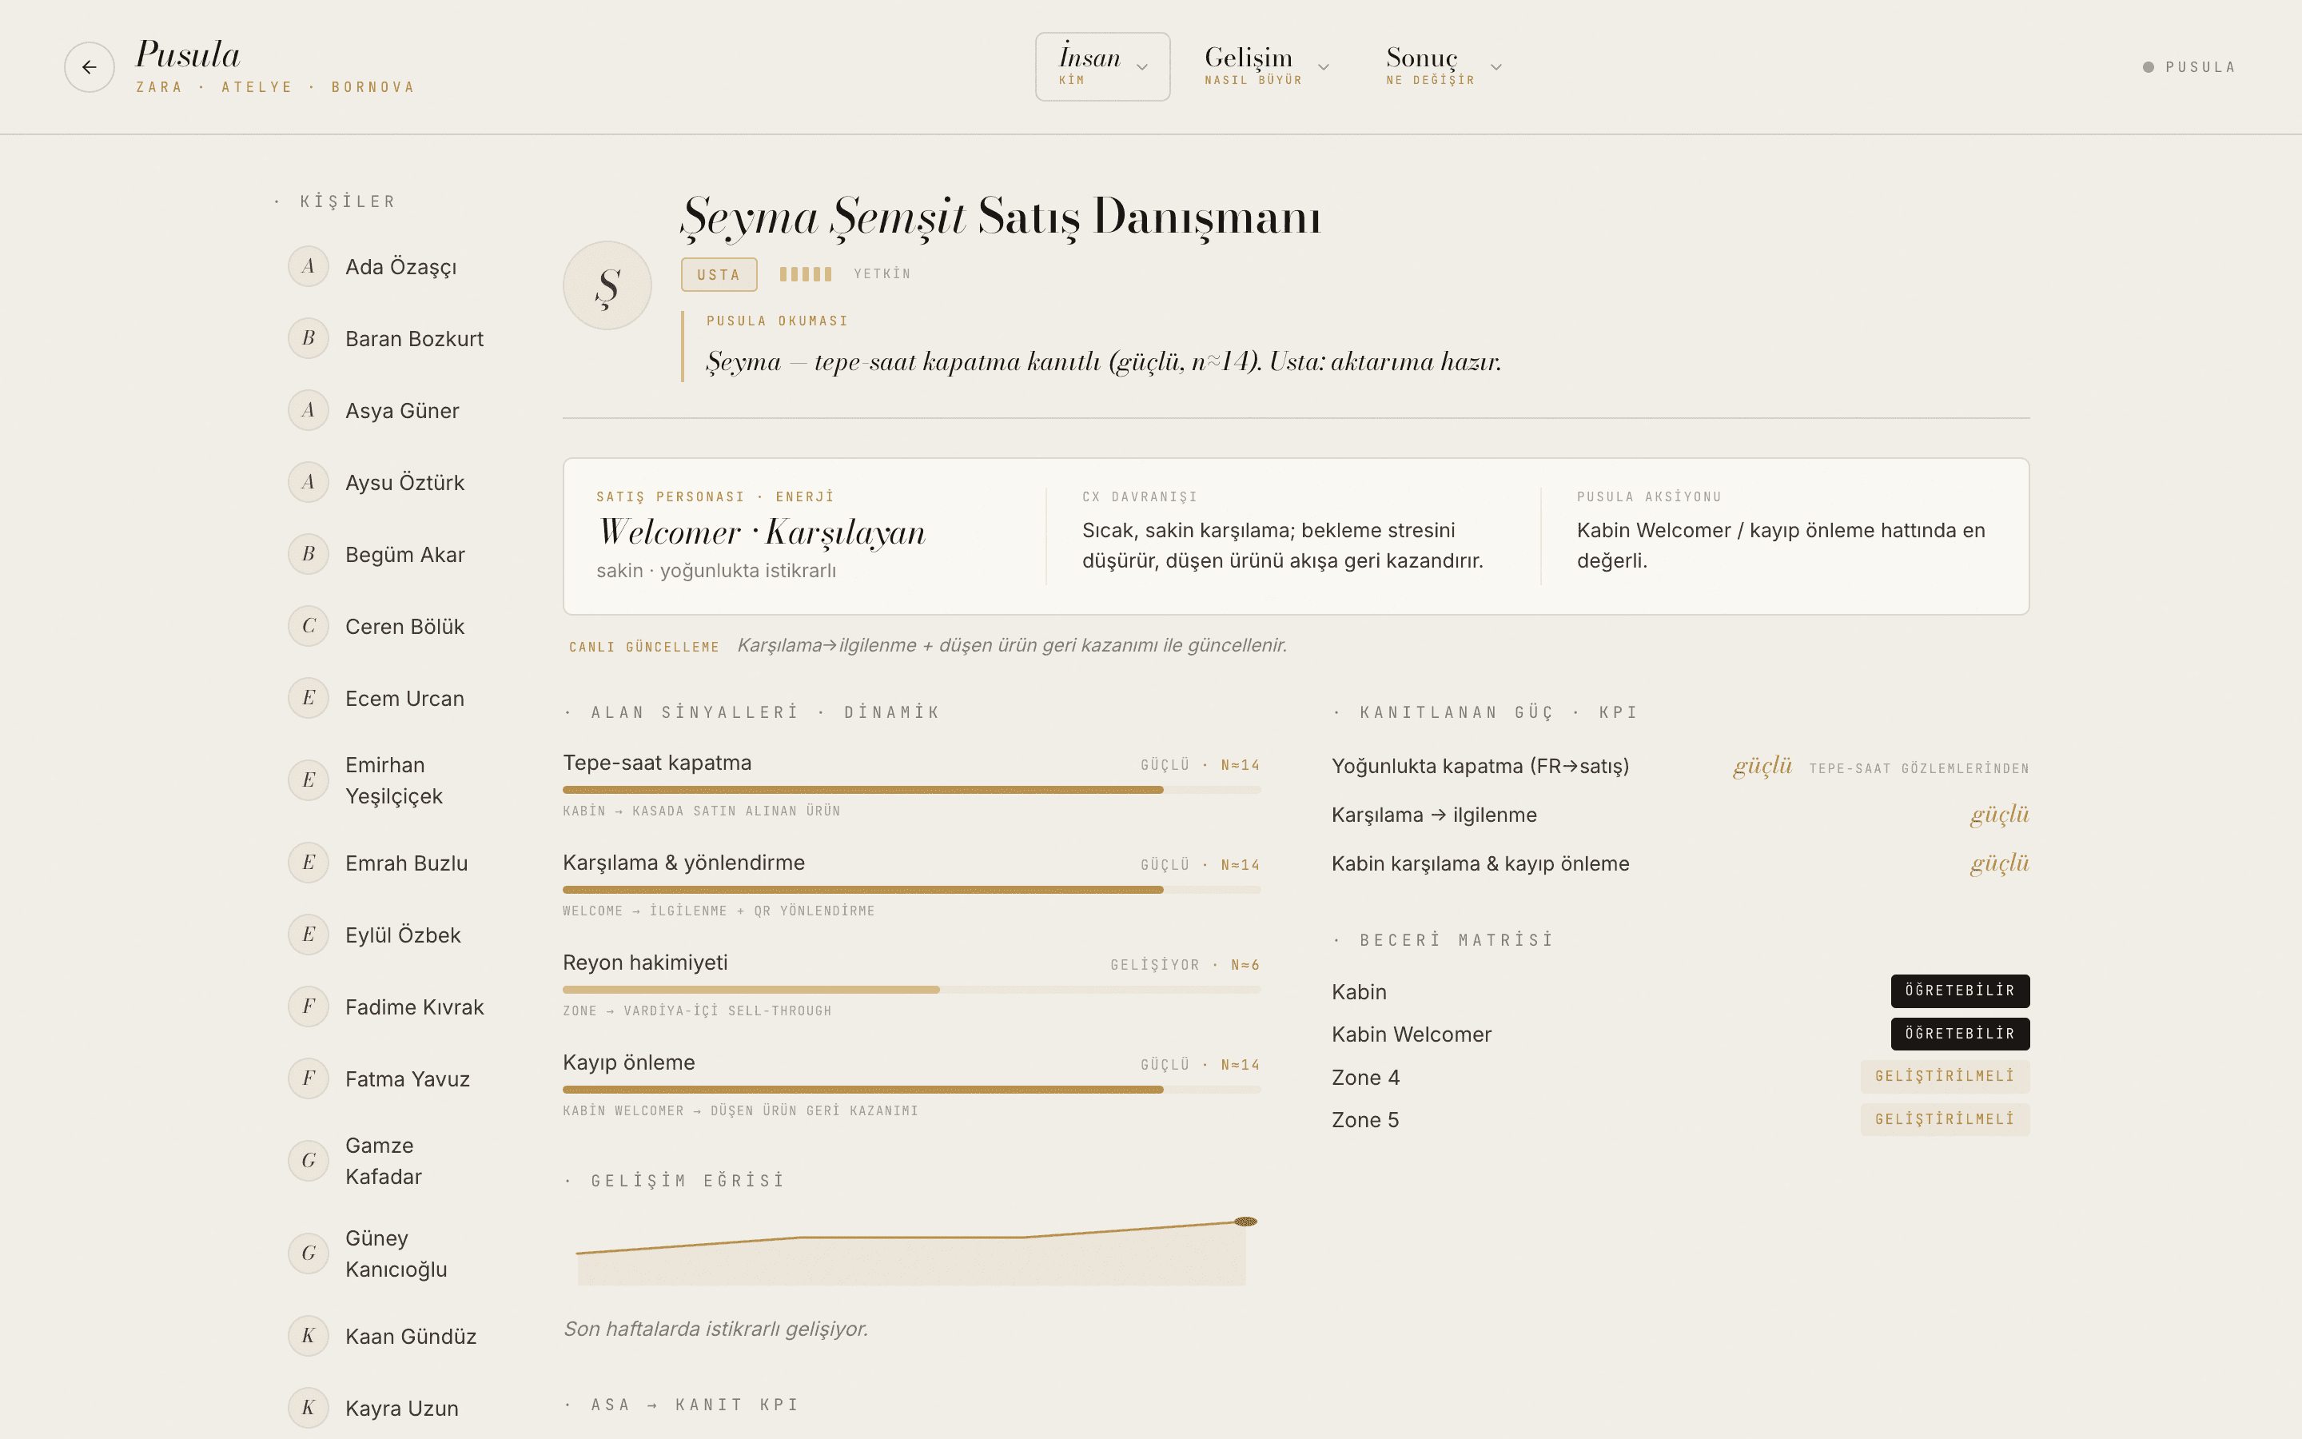Select Asya Güner's avatar circle
Viewport: 2302px width, 1439px height.
[x=309, y=410]
